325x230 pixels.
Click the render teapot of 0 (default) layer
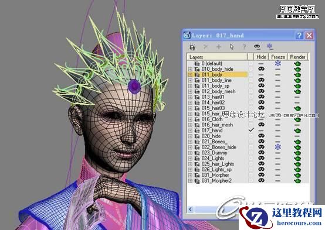point(297,63)
